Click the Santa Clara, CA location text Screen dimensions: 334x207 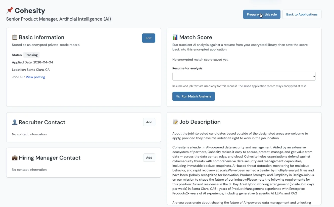[38, 70]
